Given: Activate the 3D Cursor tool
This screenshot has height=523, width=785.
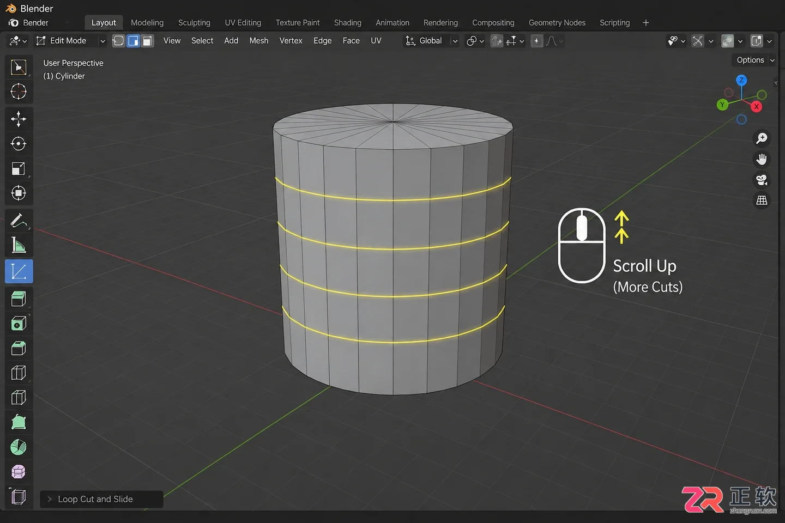Looking at the screenshot, I should point(19,92).
